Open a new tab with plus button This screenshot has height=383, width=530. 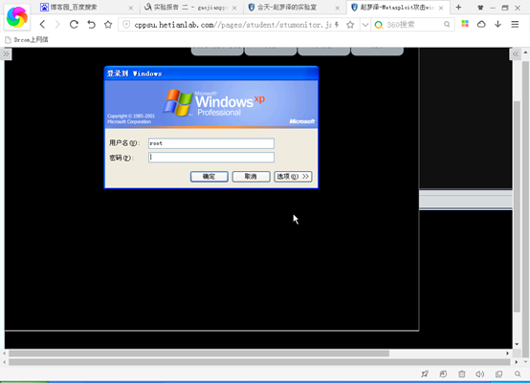[x=458, y=7]
